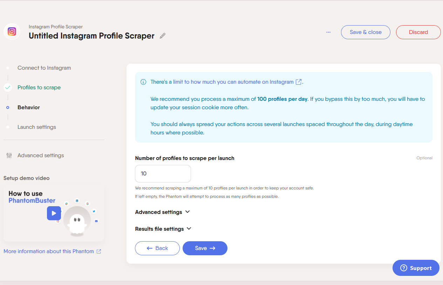Open the external link icon after Instagram limit text
The width and height of the screenshot is (443, 285).
tap(299, 82)
